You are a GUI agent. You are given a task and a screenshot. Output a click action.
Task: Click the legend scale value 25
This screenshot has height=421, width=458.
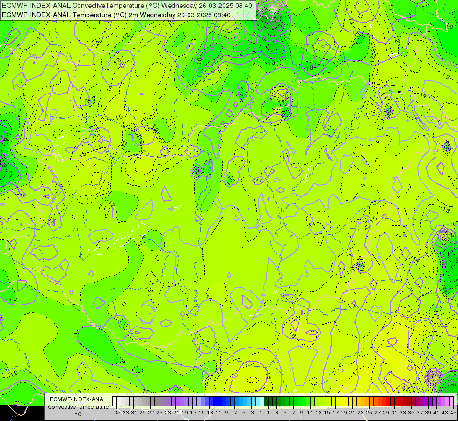pyautogui.click(x=369, y=413)
